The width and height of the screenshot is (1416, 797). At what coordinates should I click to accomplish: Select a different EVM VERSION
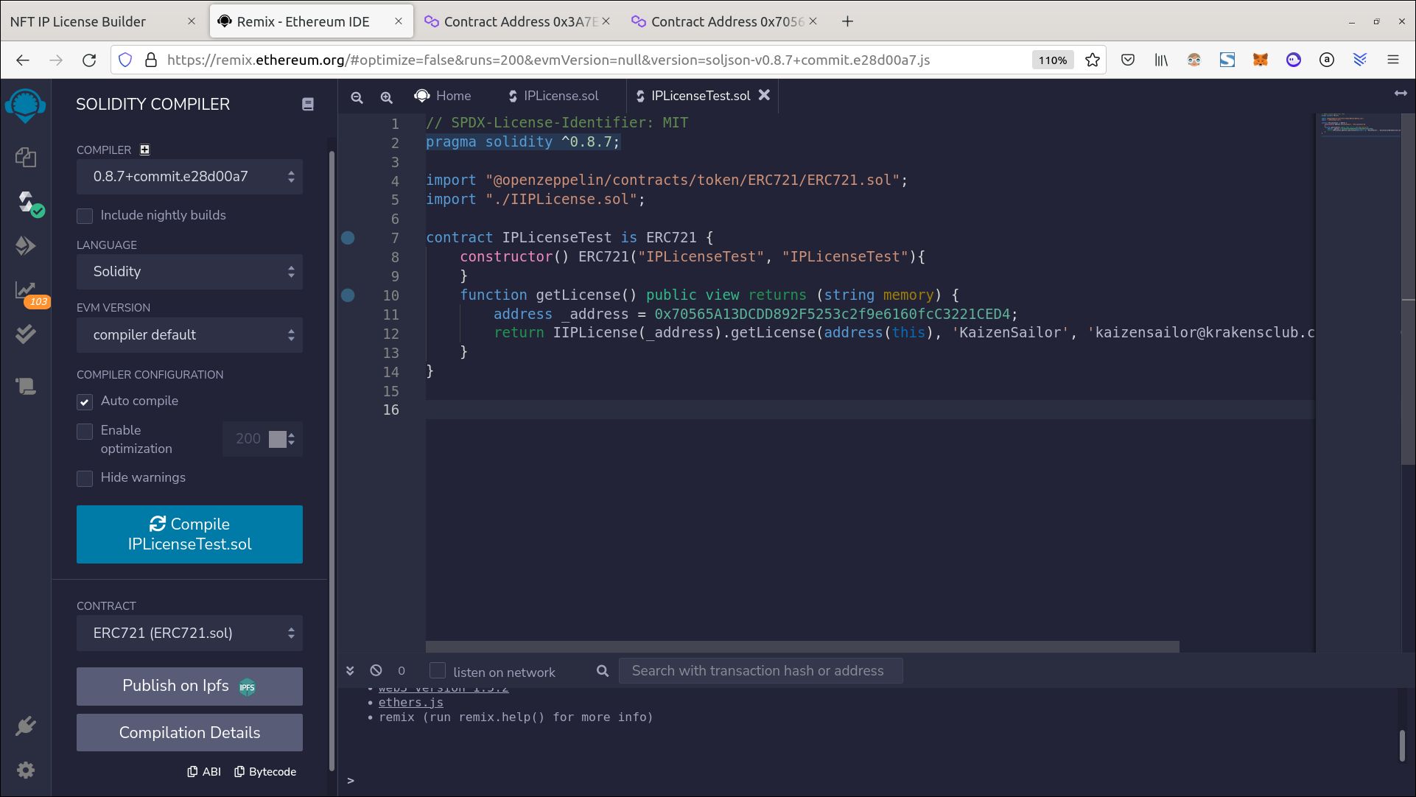point(189,334)
